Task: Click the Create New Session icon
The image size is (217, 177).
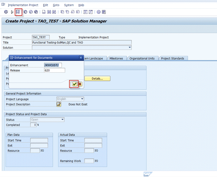Action: pyautogui.click(x=85, y=12)
